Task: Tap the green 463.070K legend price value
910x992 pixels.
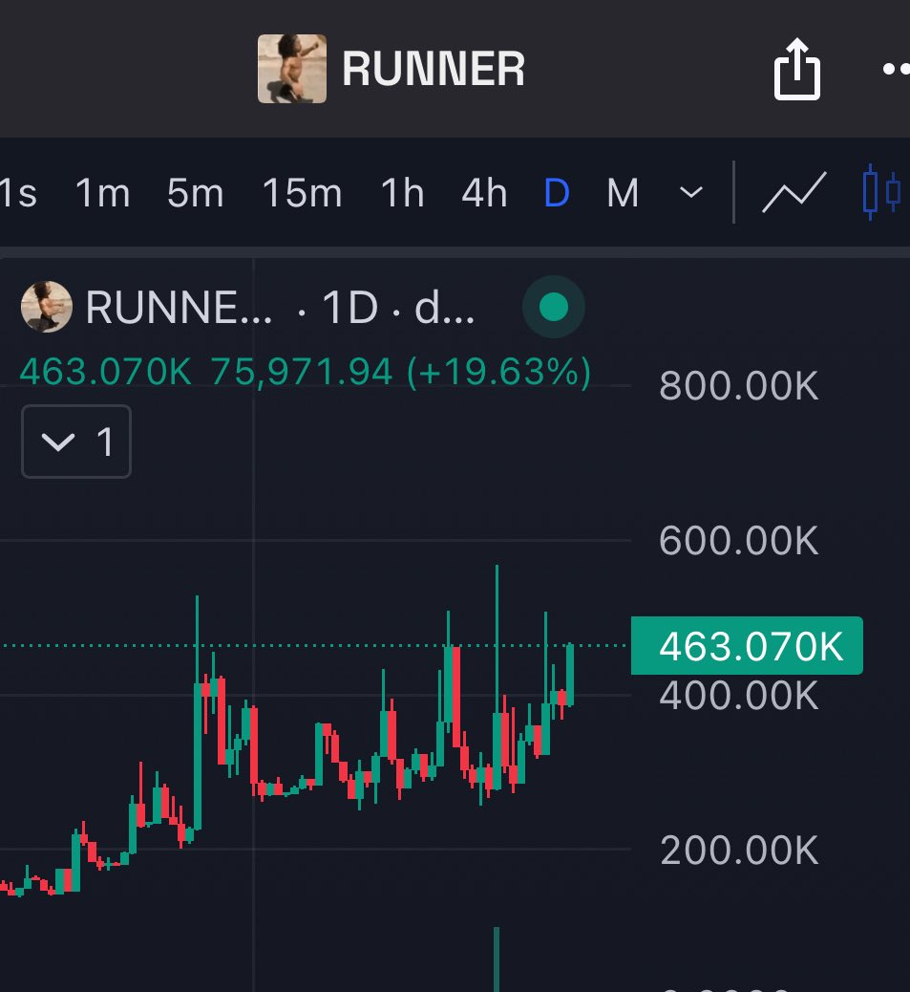Action: coord(106,372)
